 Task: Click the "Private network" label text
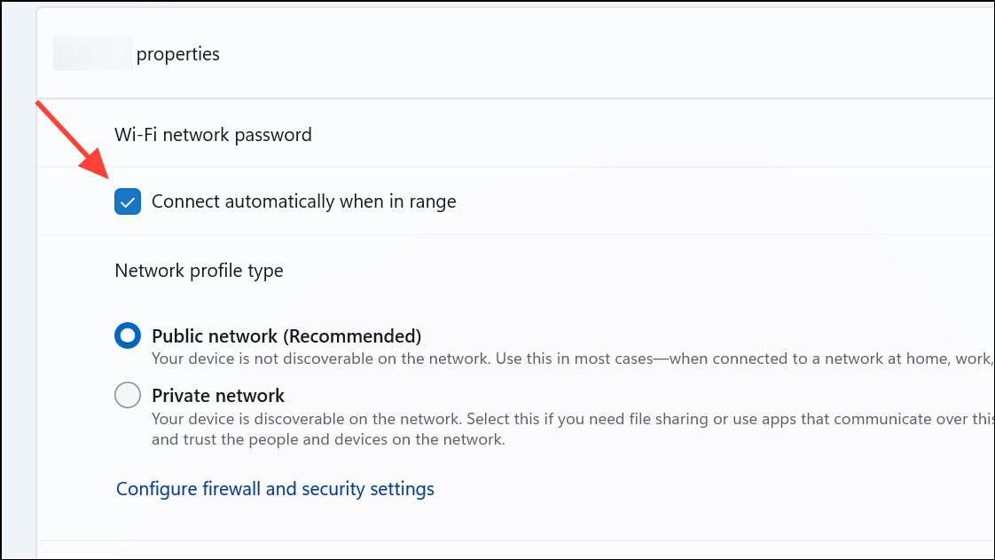click(x=218, y=396)
